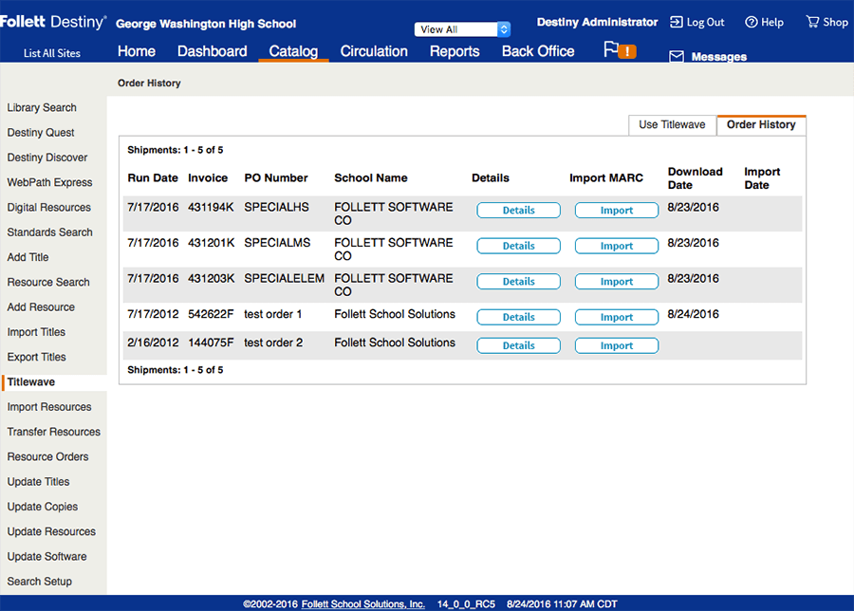Click Details for test order 2
The height and width of the screenshot is (611, 854).
point(518,345)
